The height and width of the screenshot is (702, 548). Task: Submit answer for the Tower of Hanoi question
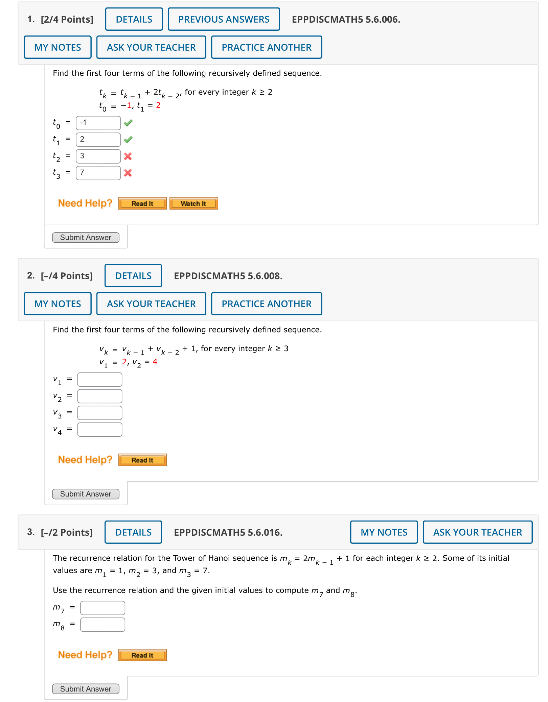[x=86, y=689]
